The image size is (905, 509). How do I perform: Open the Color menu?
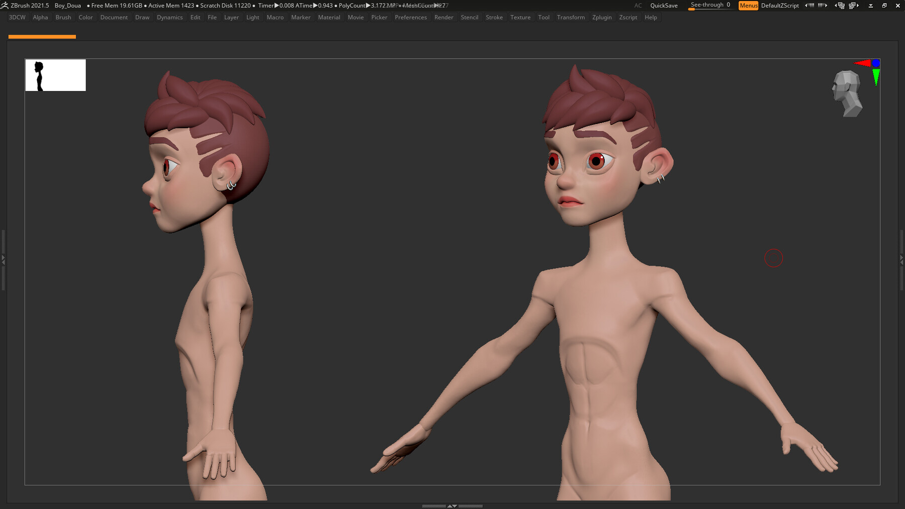coord(85,18)
